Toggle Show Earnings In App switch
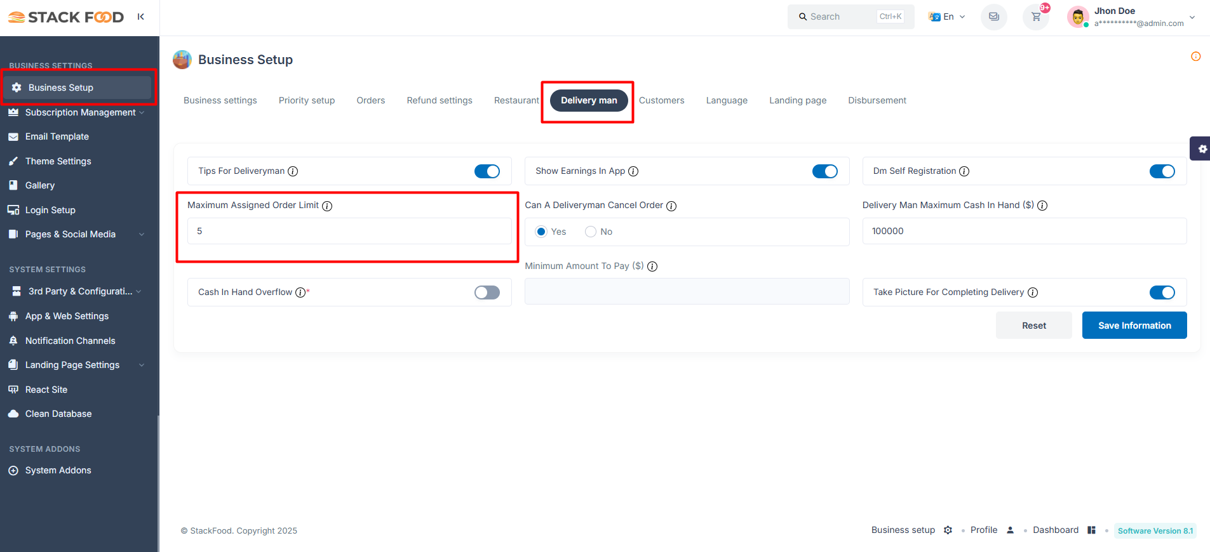The image size is (1210, 552). (x=825, y=171)
